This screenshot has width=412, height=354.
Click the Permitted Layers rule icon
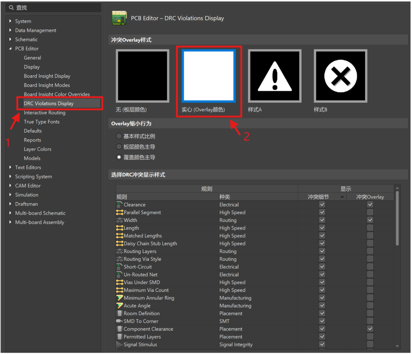coord(120,337)
